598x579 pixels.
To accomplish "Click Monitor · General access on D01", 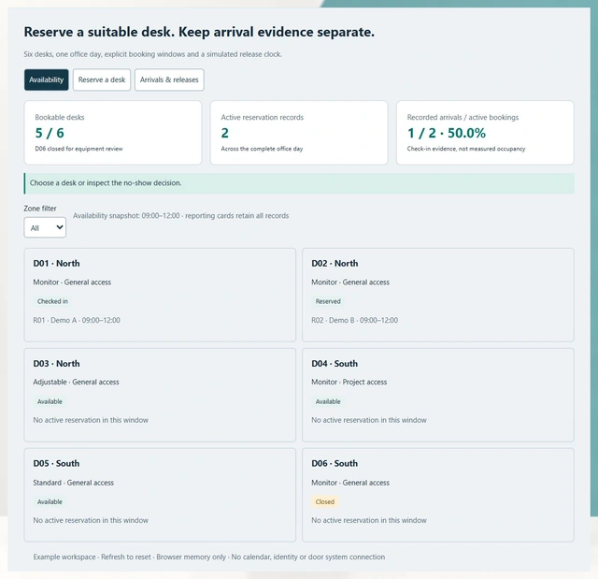I will coord(72,282).
